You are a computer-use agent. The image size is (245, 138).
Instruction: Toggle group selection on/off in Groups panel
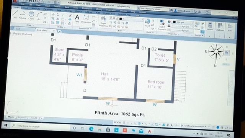point(203,32)
